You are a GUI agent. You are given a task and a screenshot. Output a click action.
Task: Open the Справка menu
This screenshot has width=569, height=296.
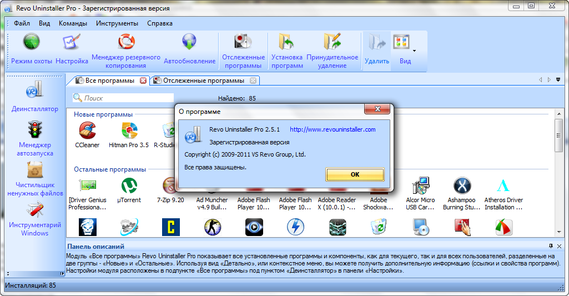tap(160, 23)
